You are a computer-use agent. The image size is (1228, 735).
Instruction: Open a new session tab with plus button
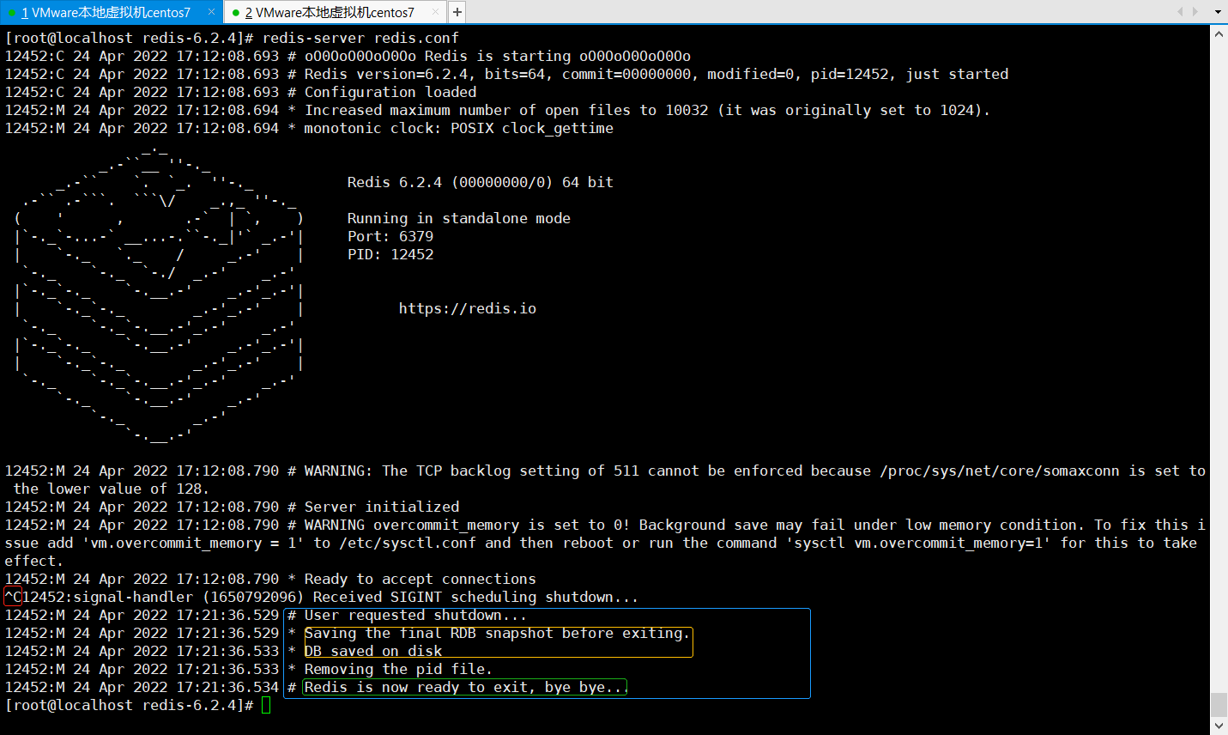(457, 12)
